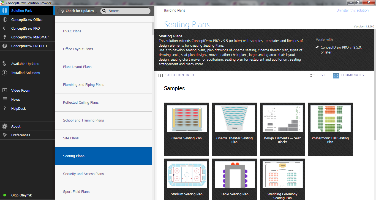The height and width of the screenshot is (200, 376).
Task: Click into the Search field
Action: tap(125, 11)
